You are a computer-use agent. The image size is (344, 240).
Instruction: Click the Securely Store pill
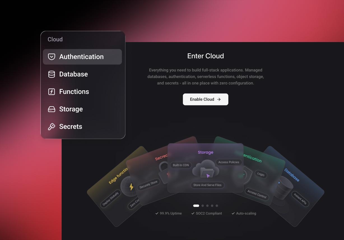tap(149, 184)
